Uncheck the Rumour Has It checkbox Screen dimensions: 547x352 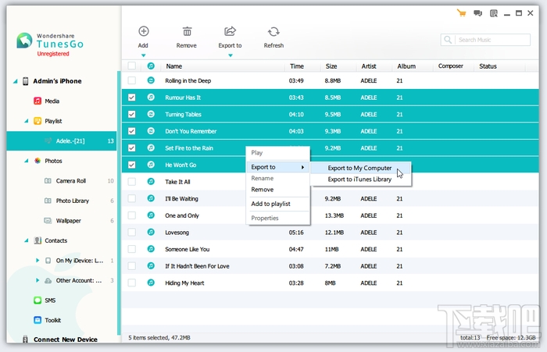click(131, 98)
